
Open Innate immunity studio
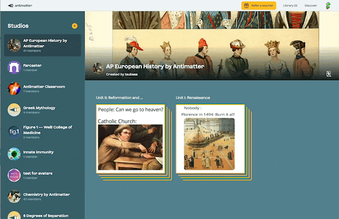[x=43, y=154]
